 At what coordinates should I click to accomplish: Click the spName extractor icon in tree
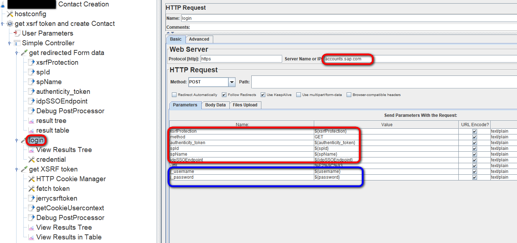[31, 82]
